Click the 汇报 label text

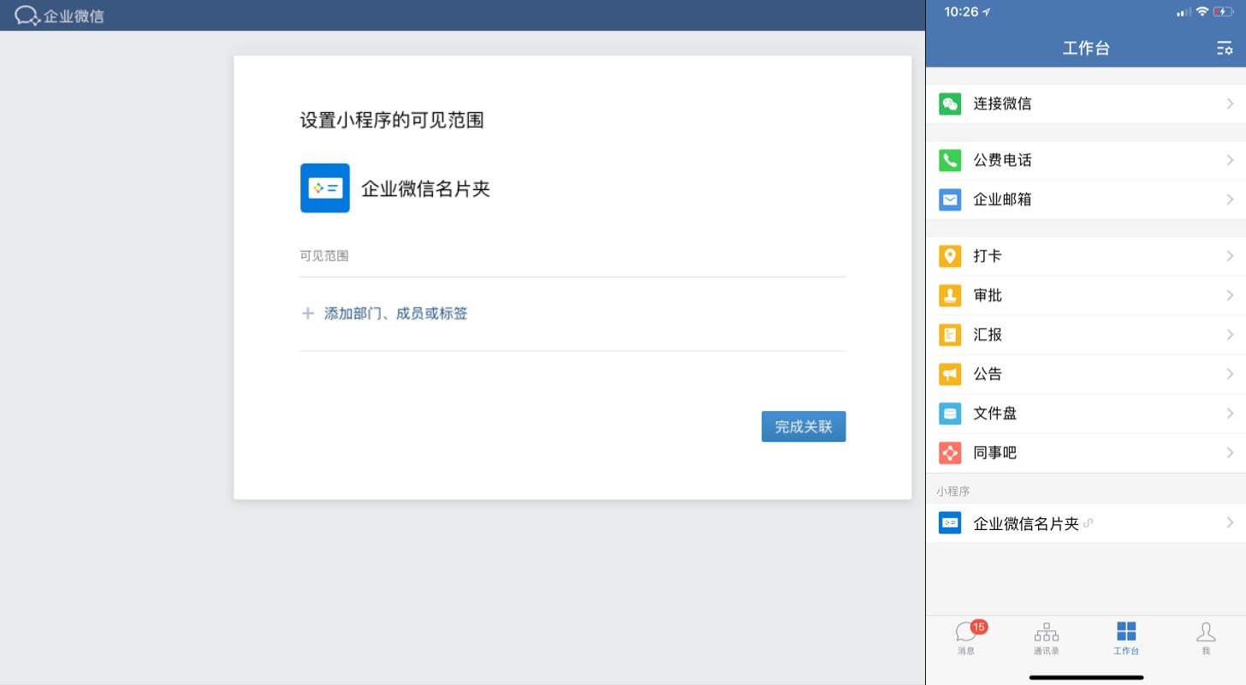(988, 335)
